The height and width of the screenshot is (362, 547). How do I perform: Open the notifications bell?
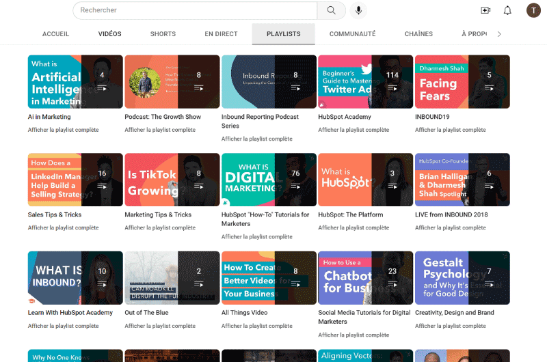click(x=507, y=10)
